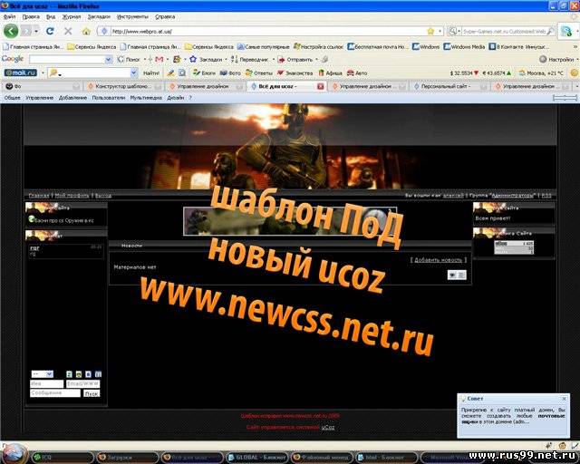The height and width of the screenshot is (464, 580).
Task: Open the Windows Start orb
Action: 14,454
